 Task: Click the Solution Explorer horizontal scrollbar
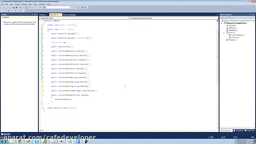click(x=236, y=128)
